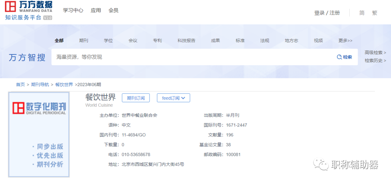Click the Wanfang Data logo

click(29, 10)
